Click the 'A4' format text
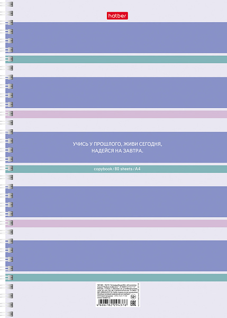Screen dimensions: 227x318 click(x=138, y=169)
